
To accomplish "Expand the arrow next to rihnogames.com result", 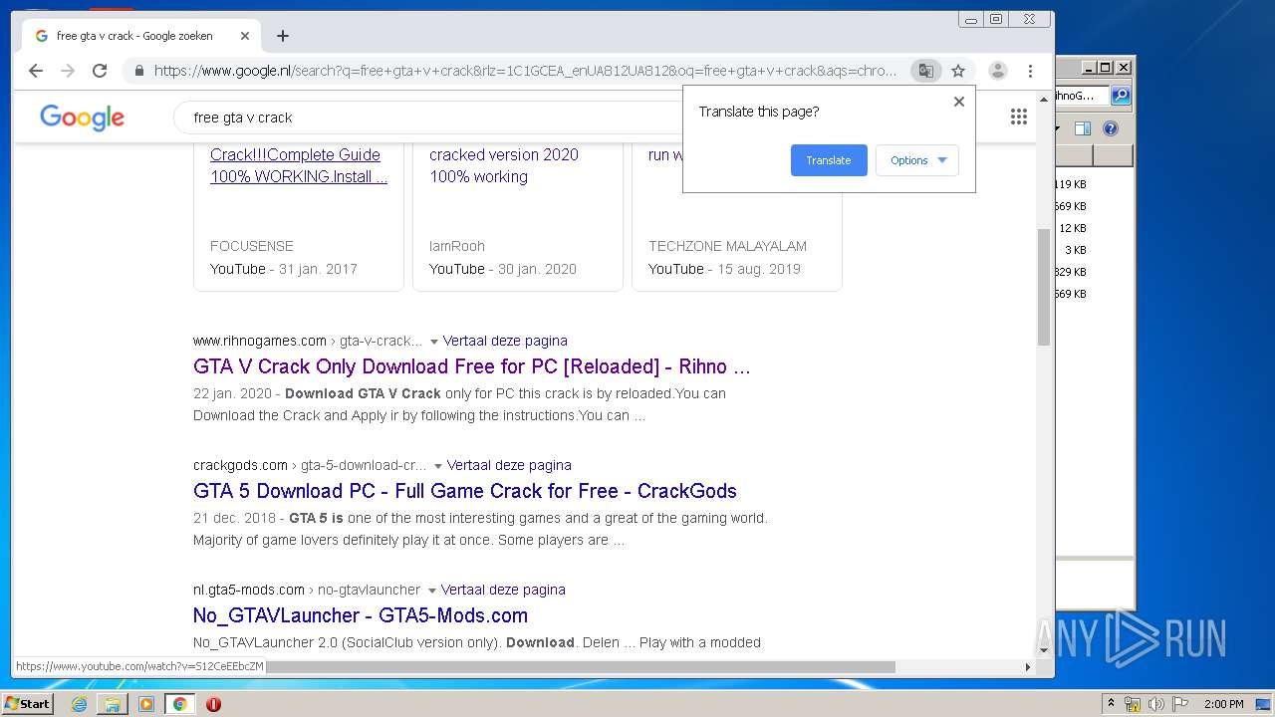I will [433, 342].
